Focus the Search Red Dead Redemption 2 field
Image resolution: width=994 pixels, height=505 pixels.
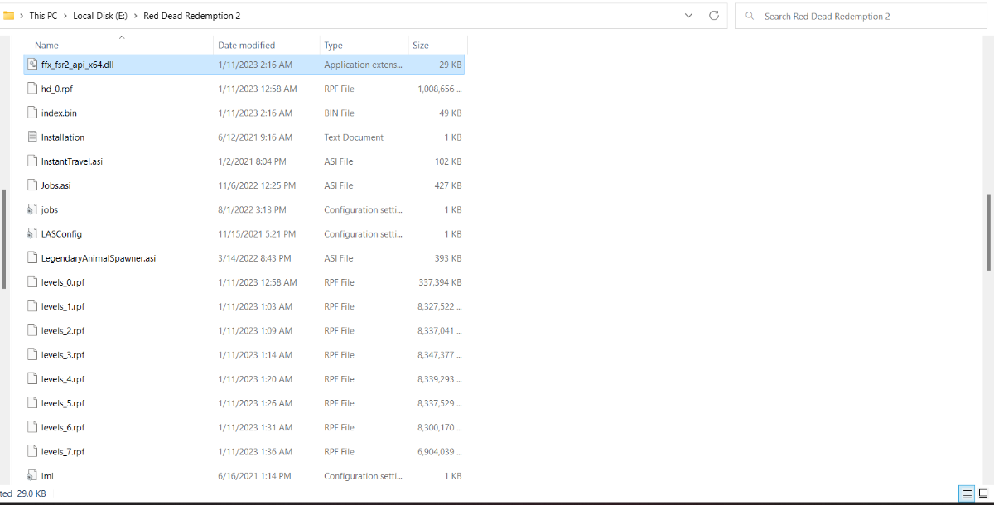pos(861,16)
